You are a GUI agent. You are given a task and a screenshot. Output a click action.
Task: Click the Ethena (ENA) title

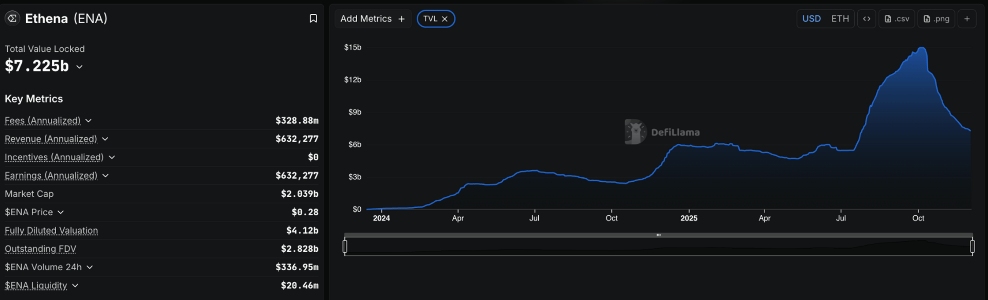[x=66, y=18]
